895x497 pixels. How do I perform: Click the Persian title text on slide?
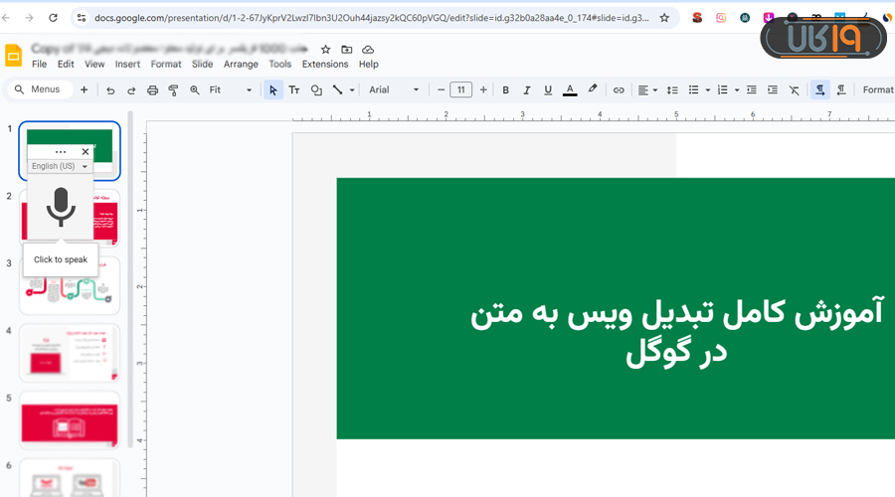676,333
